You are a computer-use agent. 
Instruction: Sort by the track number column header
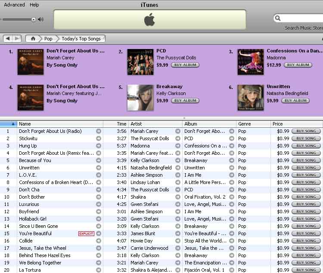[8, 124]
